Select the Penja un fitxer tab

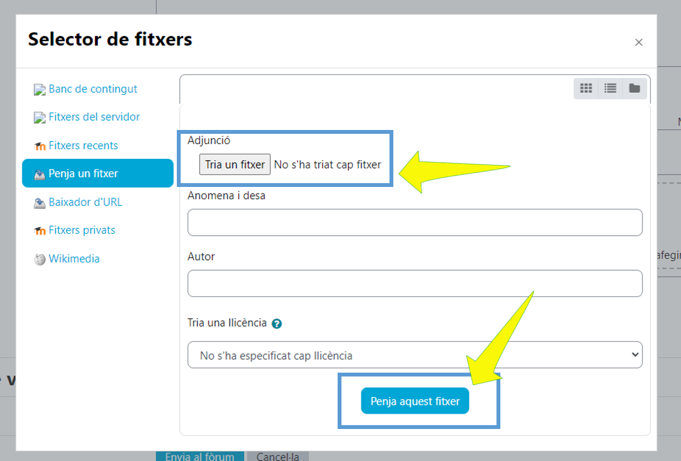click(85, 173)
